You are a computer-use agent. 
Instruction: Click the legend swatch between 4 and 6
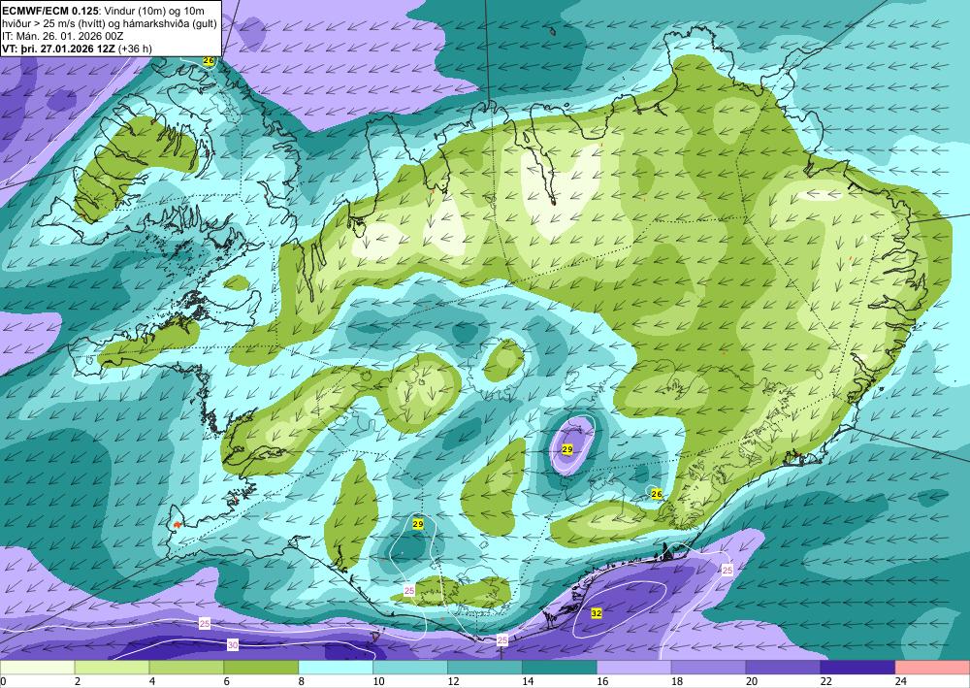click(186, 668)
